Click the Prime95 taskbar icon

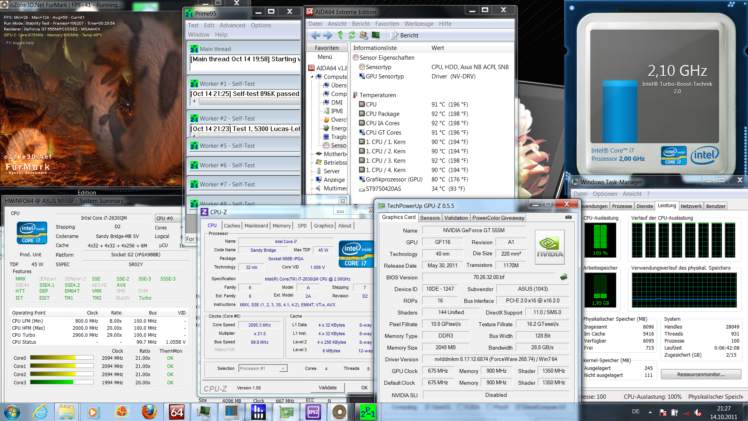tap(368, 412)
